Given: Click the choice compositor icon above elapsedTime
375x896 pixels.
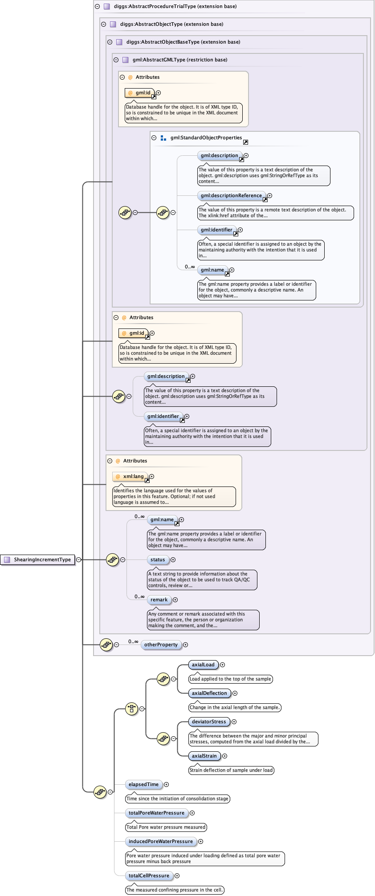Looking at the screenshot, I should point(131,709).
